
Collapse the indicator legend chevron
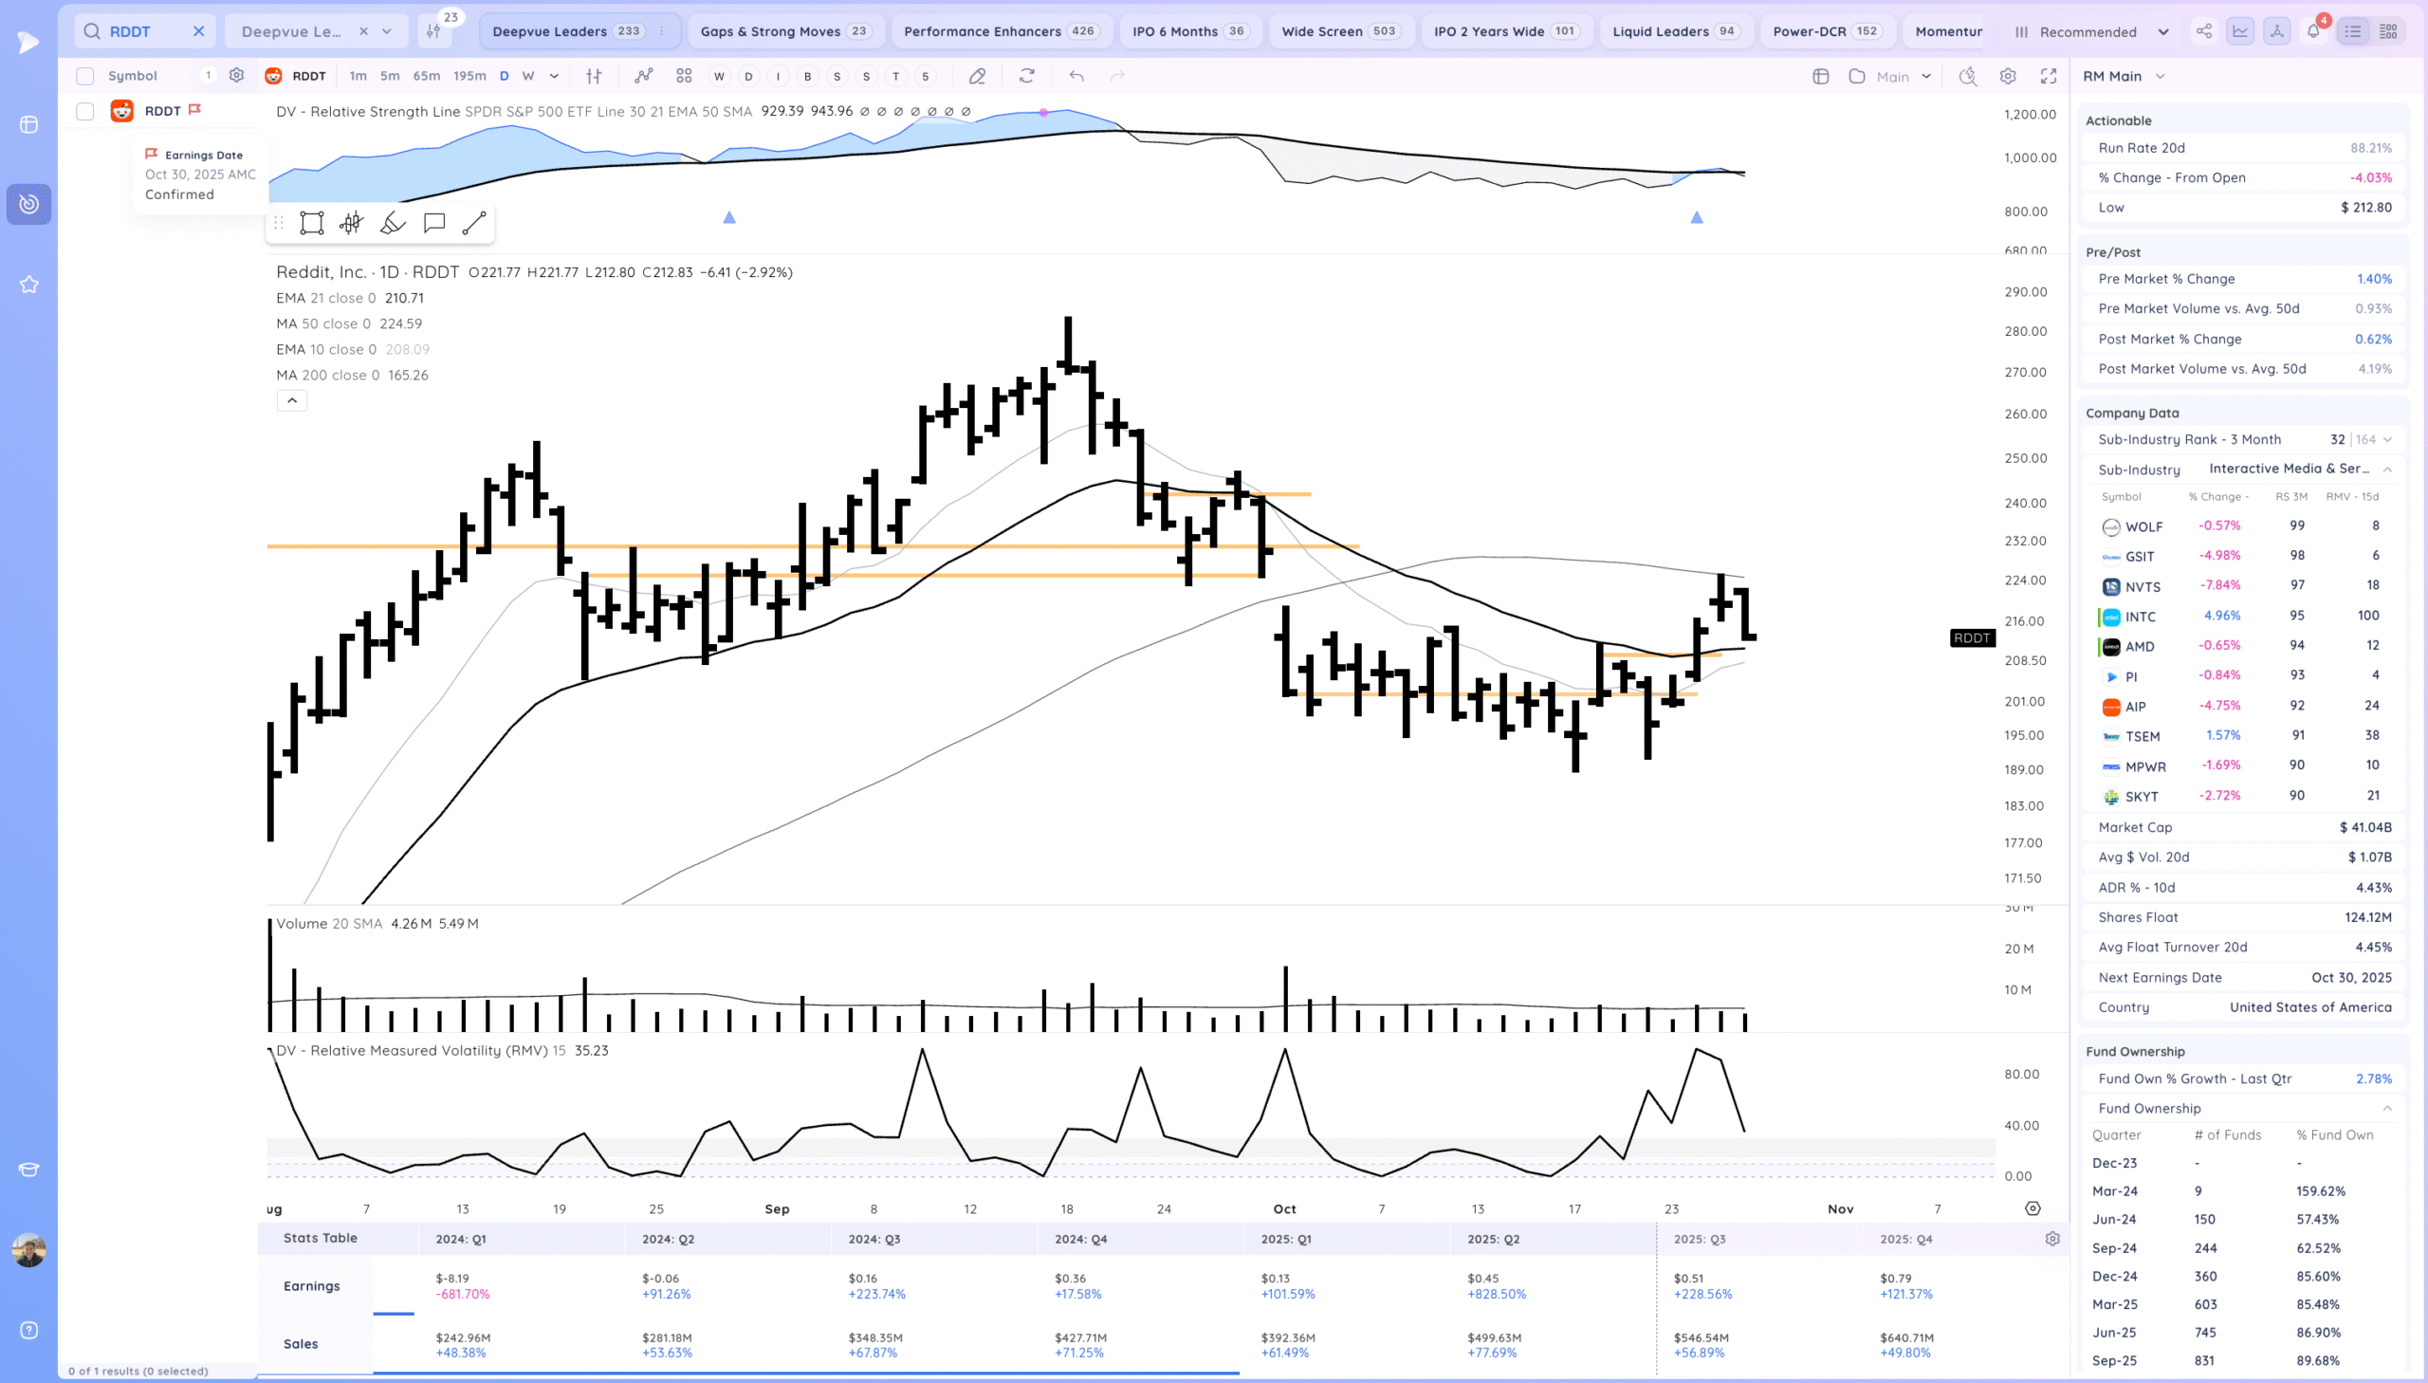click(291, 400)
